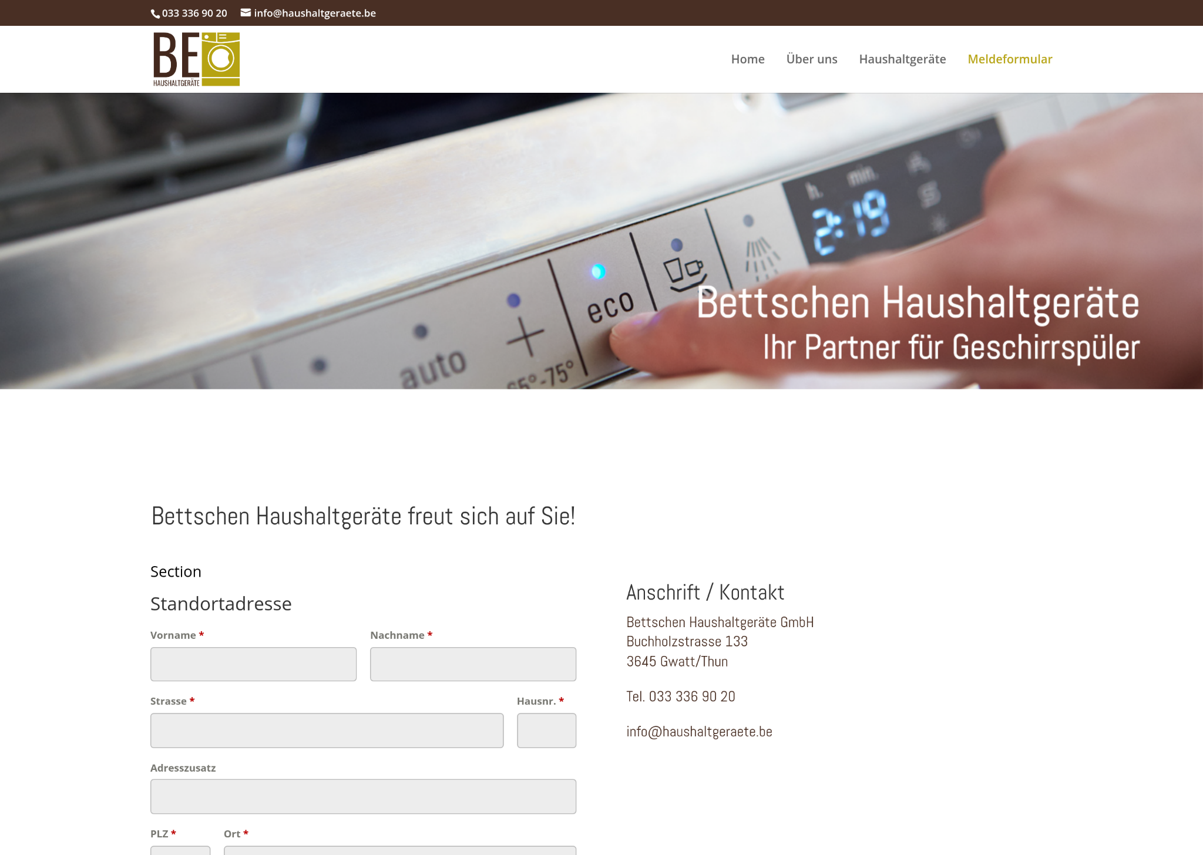Click the email address under Anschrift / Kontakt
1203x855 pixels.
699,732
